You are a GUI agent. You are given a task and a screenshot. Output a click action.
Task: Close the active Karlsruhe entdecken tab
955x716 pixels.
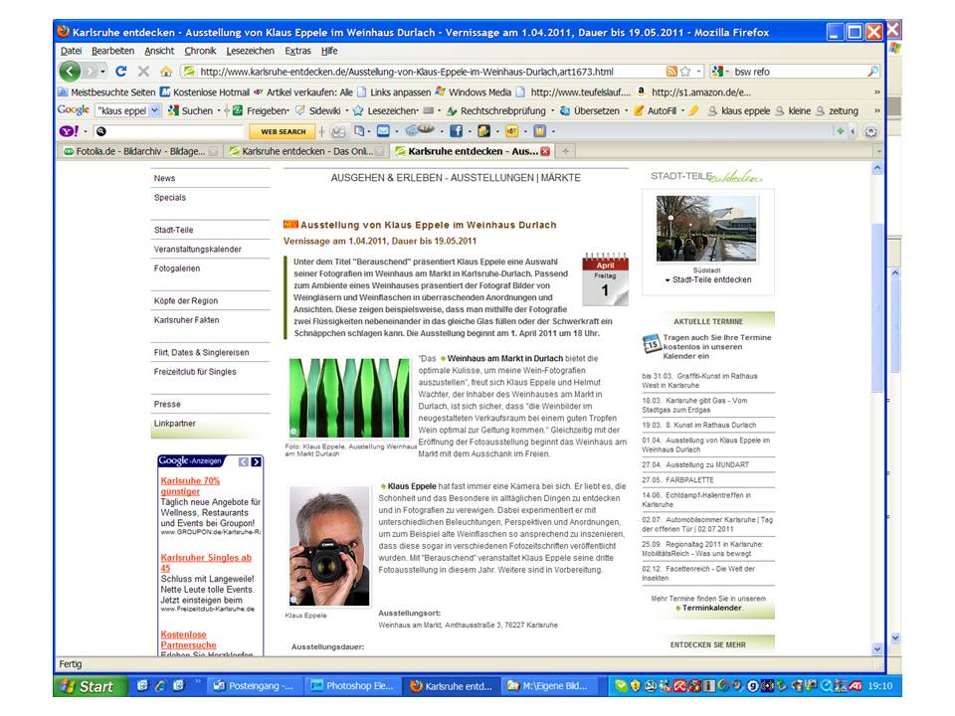[x=545, y=151]
